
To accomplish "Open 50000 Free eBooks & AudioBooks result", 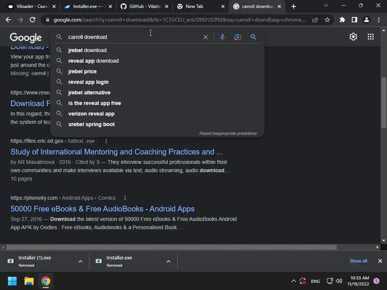I will coord(102,209).
